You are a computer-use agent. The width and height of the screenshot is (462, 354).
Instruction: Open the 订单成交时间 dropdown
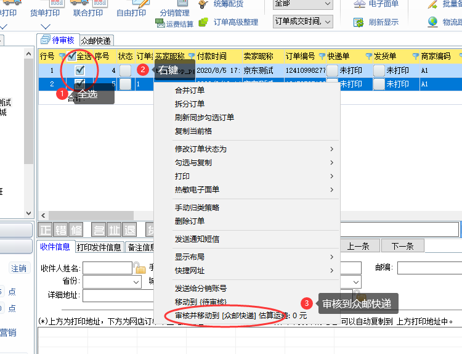(x=303, y=22)
